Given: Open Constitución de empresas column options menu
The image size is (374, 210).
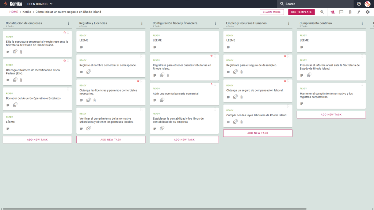Looking at the screenshot, I should [68, 23].
